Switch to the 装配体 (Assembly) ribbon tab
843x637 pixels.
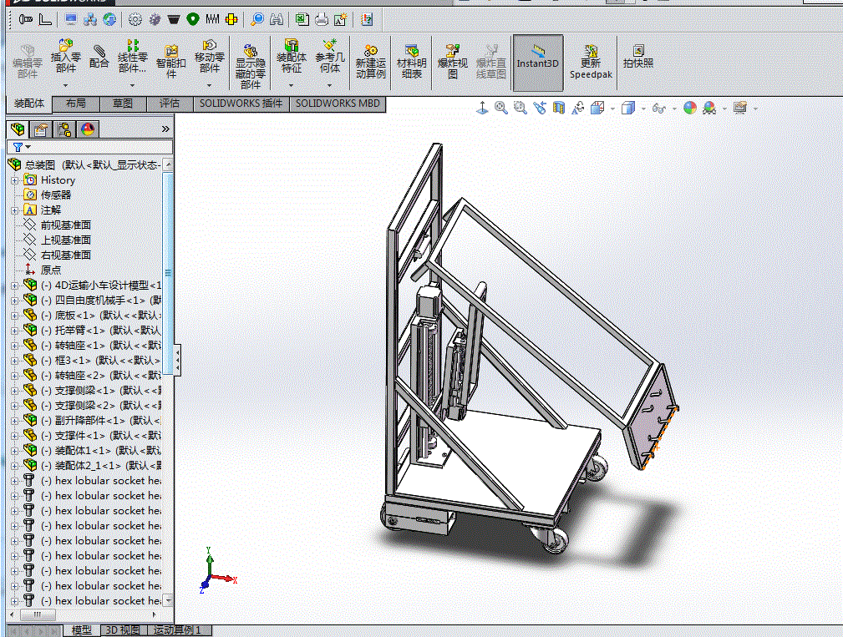[x=29, y=104]
